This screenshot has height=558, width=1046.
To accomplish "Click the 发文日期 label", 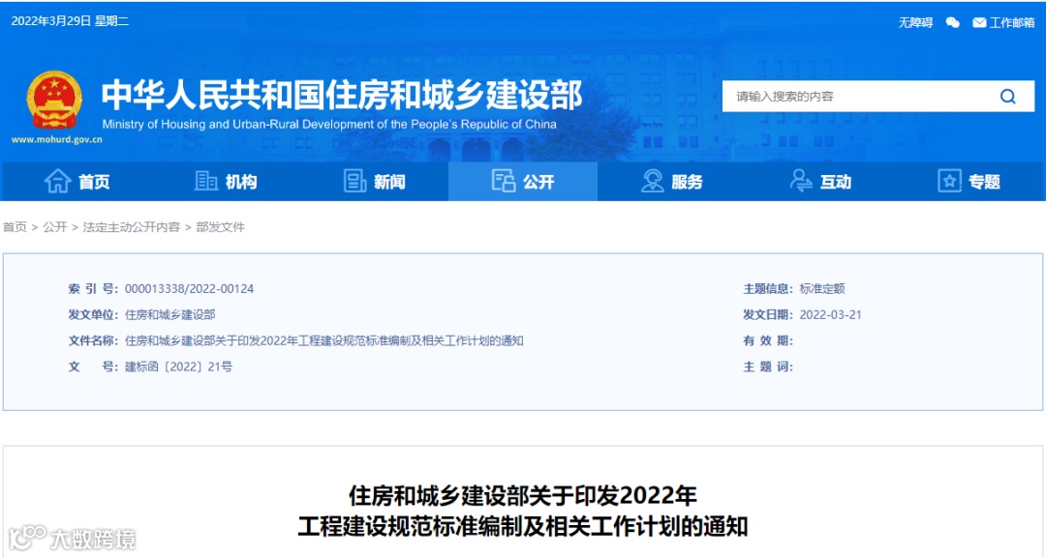I will [x=768, y=315].
